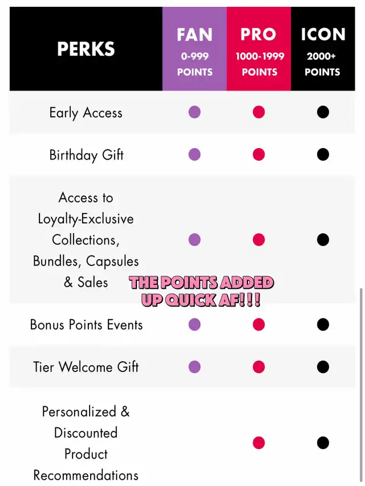The height and width of the screenshot is (486, 365).
Task: Click the black Icon dot for Loyalty-Exclusive Collections
Action: [323, 239]
